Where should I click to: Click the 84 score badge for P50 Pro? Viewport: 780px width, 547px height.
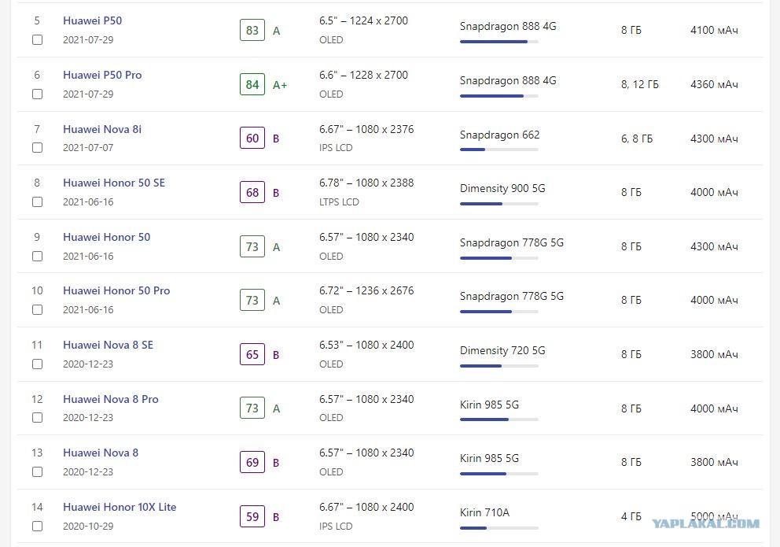pyautogui.click(x=252, y=85)
